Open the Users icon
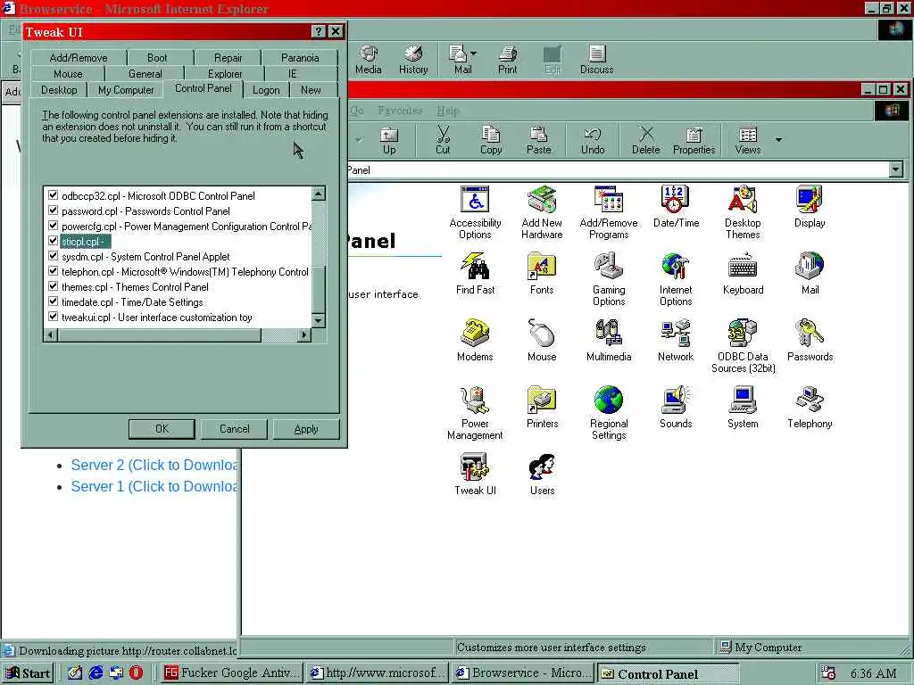Viewport: 914px width, 685px height. [542, 475]
